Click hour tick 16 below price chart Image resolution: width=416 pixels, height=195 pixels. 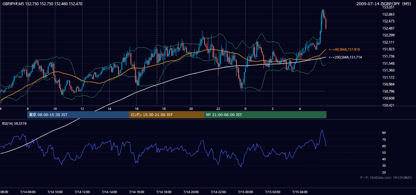coord(137,109)
